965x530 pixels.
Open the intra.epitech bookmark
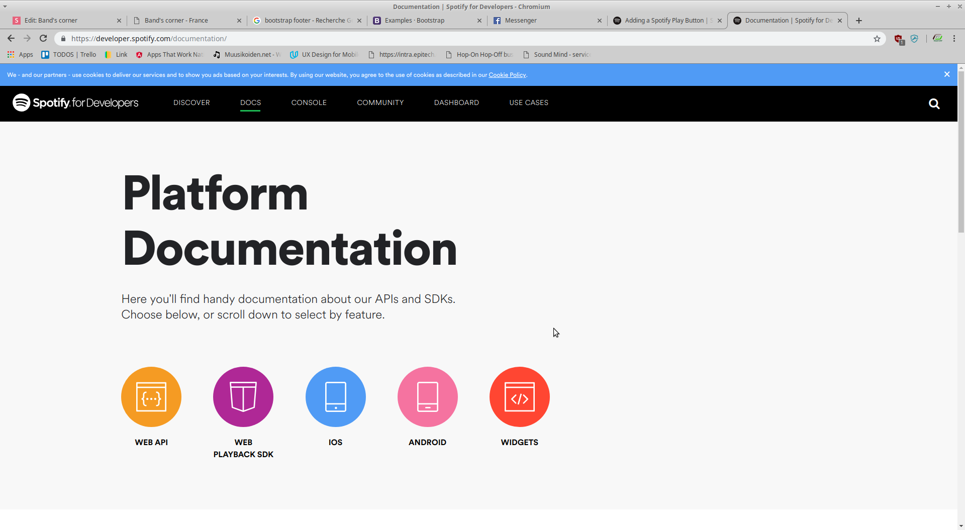click(402, 54)
